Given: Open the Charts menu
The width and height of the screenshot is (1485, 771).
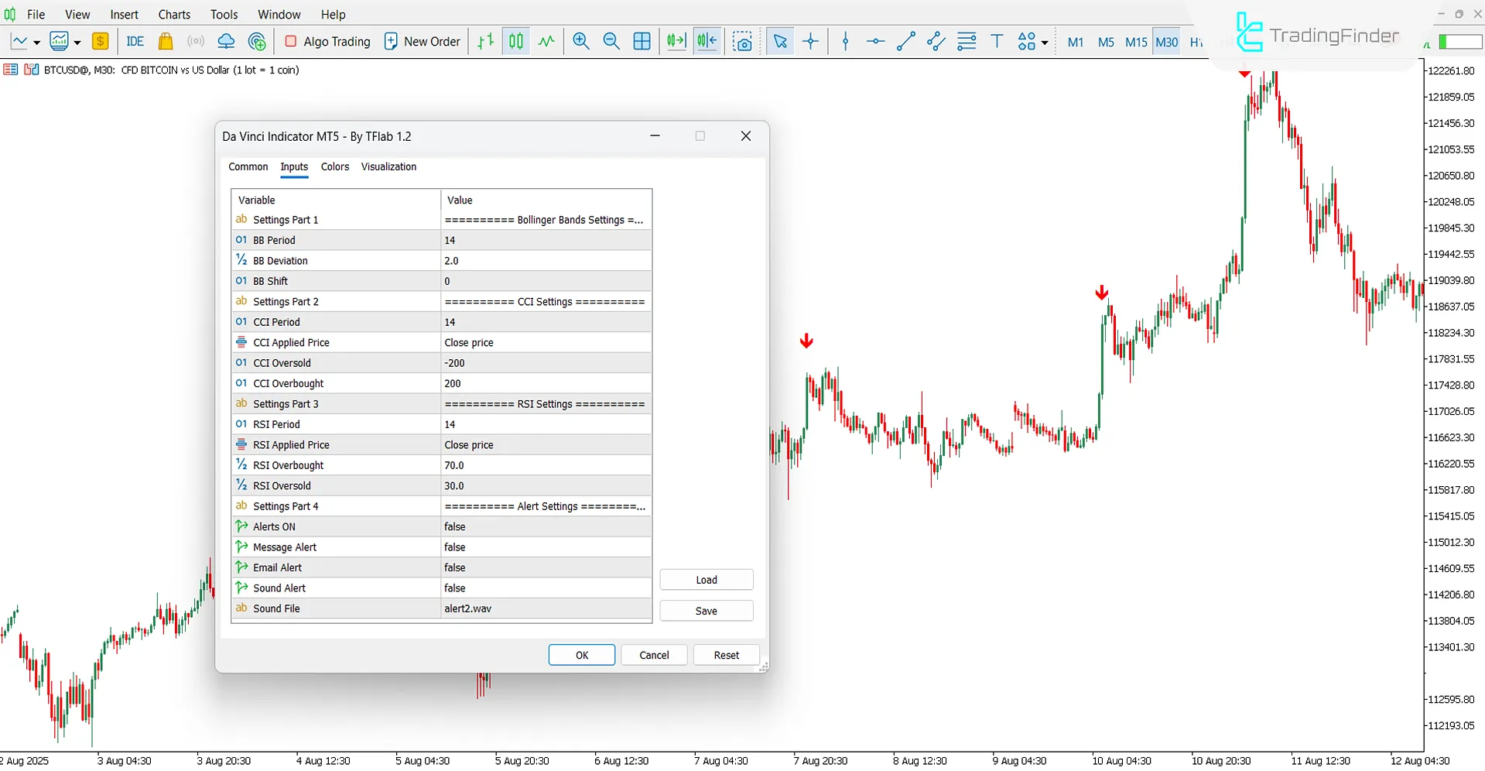Looking at the screenshot, I should pos(173,14).
